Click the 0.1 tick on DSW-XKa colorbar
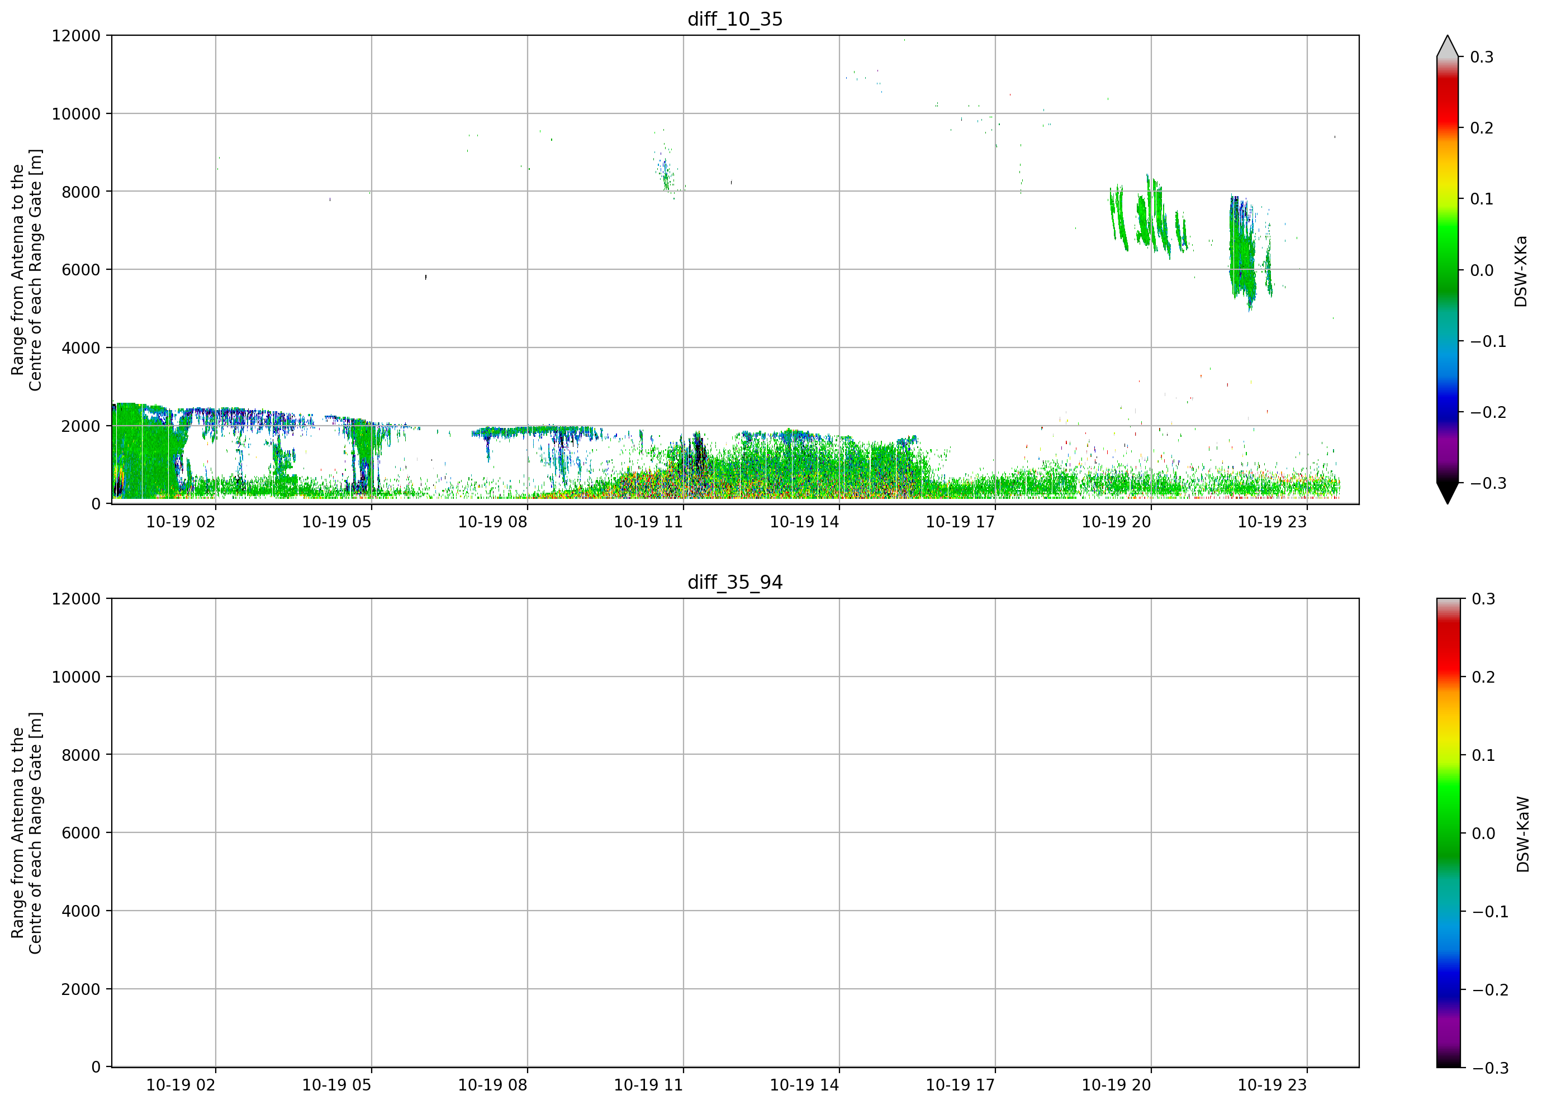 tap(1482, 199)
